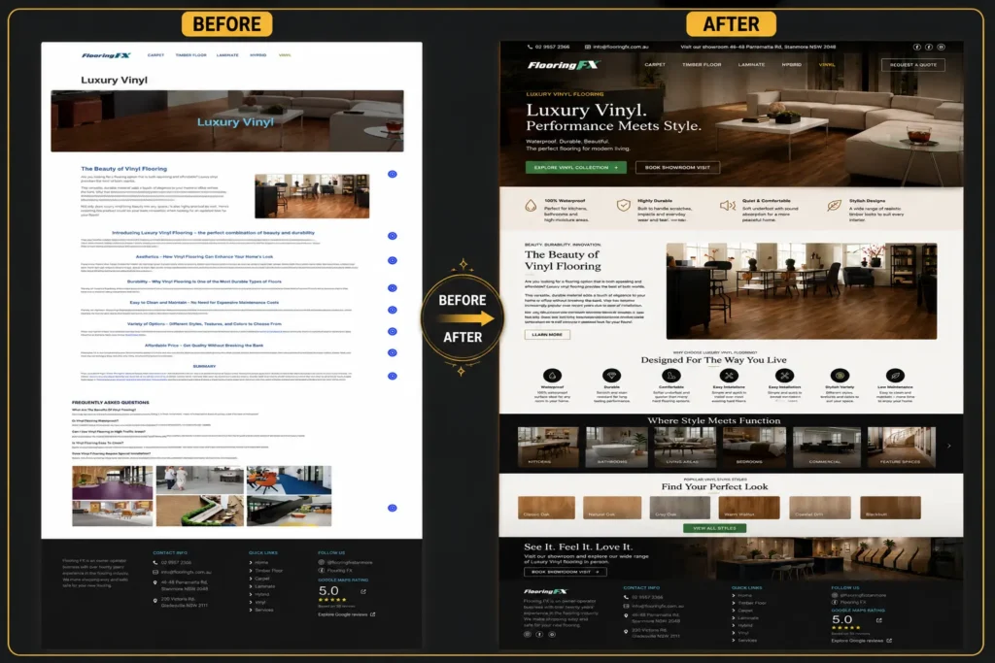Click the round Low Maintenance leaf icon

pos(895,376)
